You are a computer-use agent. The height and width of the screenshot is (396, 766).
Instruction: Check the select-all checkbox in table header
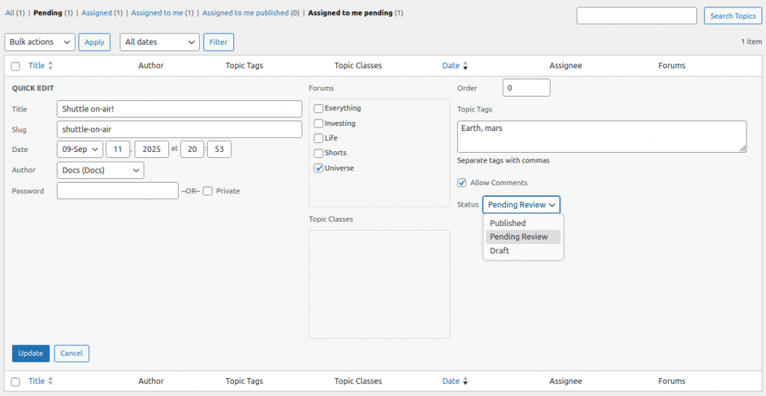click(16, 66)
